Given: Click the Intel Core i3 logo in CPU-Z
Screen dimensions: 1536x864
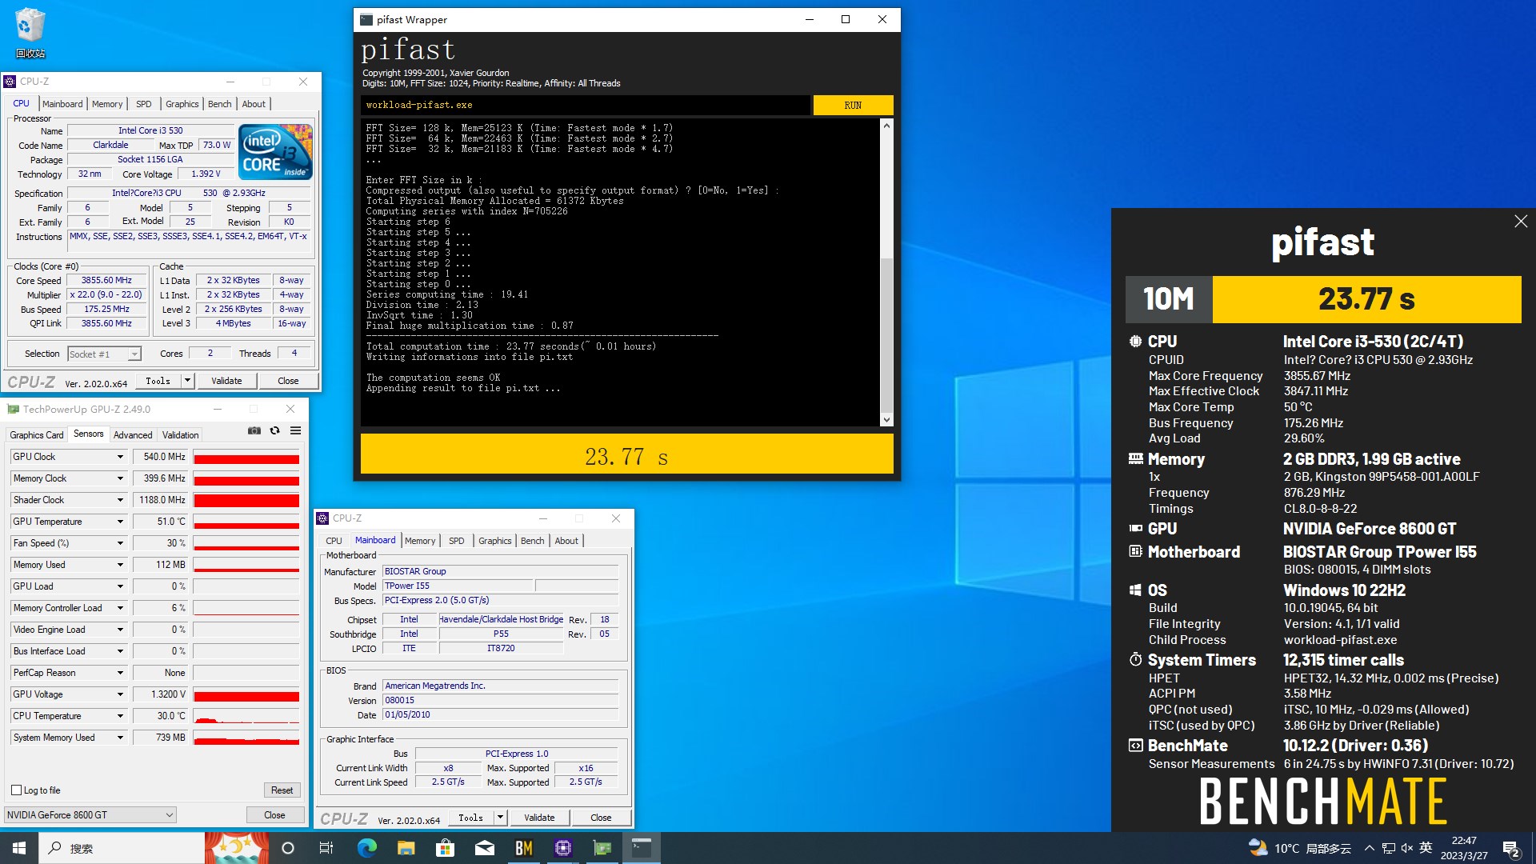Looking at the screenshot, I should click(x=276, y=151).
